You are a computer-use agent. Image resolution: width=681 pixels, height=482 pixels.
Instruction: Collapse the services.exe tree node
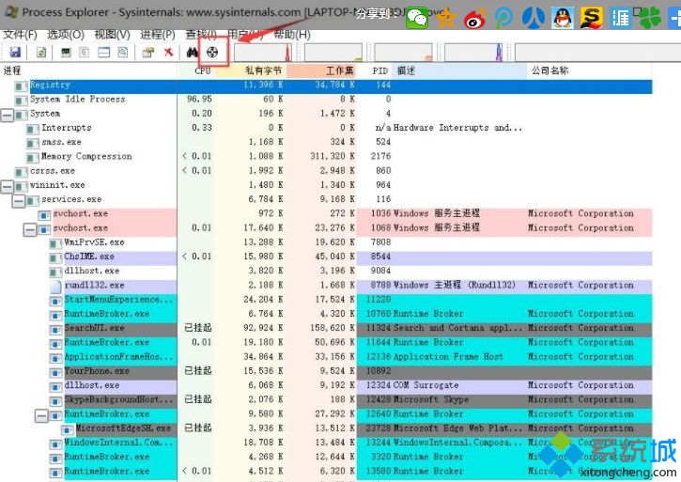click(x=19, y=200)
